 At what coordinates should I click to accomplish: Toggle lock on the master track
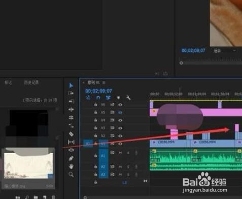tap(96, 182)
